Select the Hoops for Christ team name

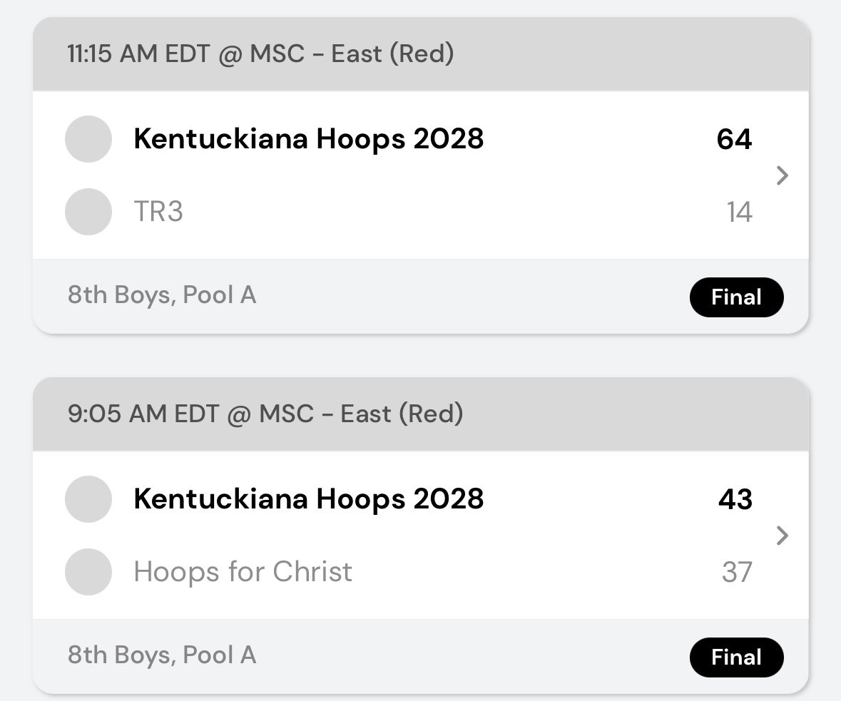pos(243,572)
